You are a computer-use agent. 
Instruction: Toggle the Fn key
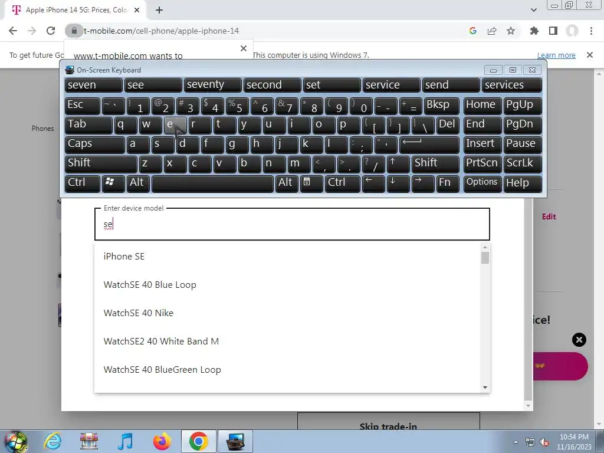(448, 183)
